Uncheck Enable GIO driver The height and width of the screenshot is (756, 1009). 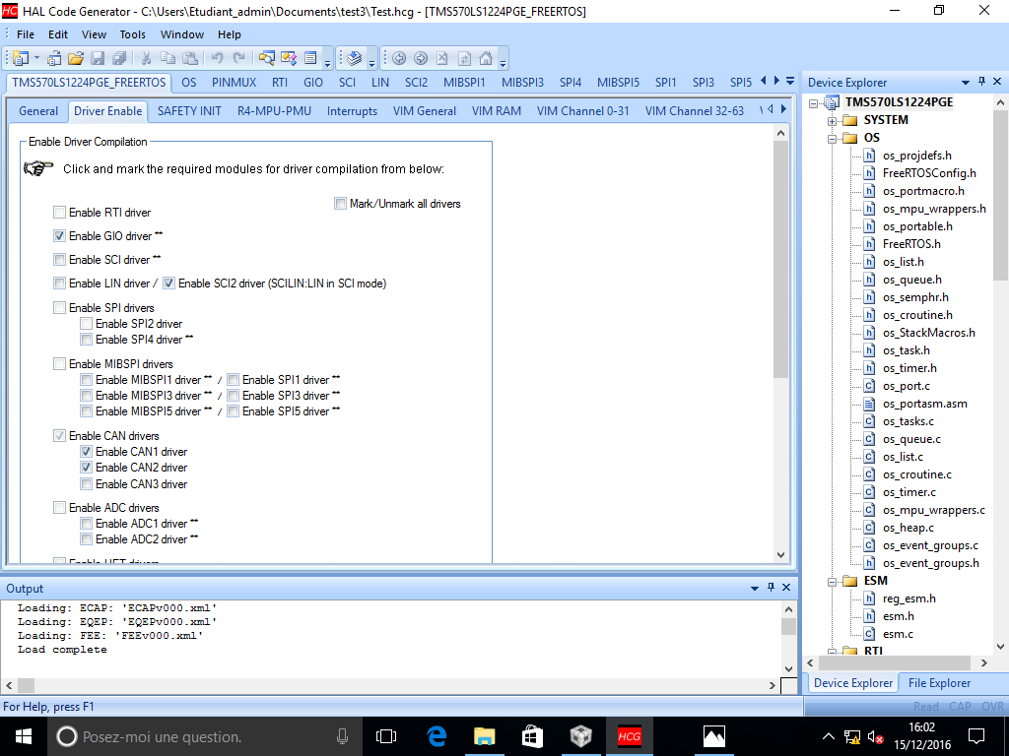click(60, 236)
